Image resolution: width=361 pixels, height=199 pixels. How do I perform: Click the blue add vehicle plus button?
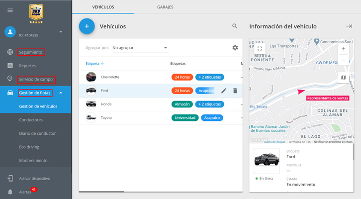[87, 26]
